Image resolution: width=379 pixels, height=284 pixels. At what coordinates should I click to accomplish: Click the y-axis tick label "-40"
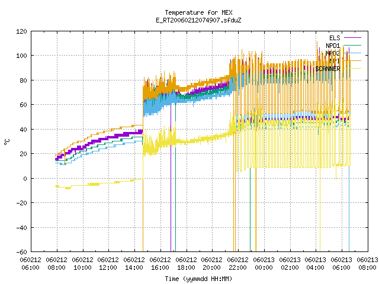(x=21, y=227)
